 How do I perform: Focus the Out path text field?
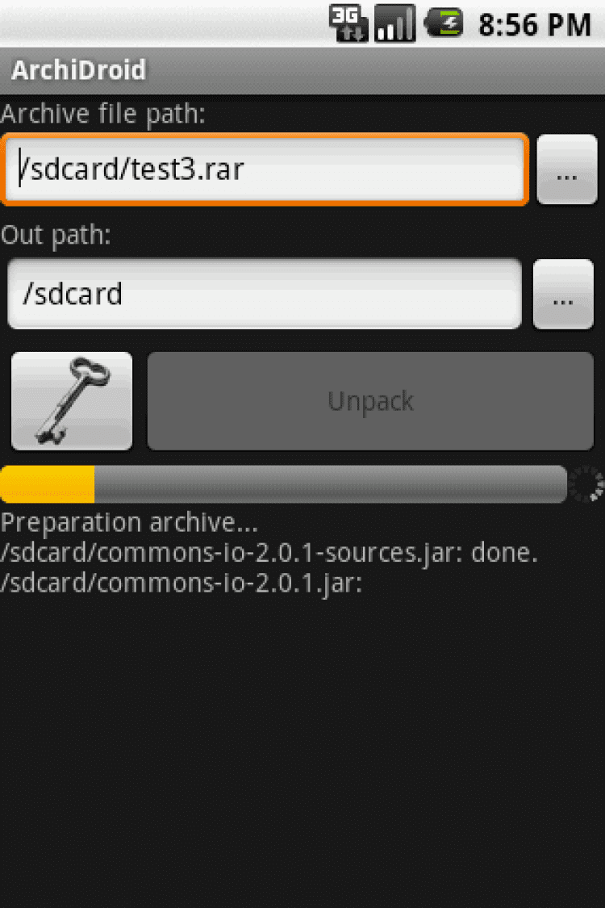(x=265, y=294)
